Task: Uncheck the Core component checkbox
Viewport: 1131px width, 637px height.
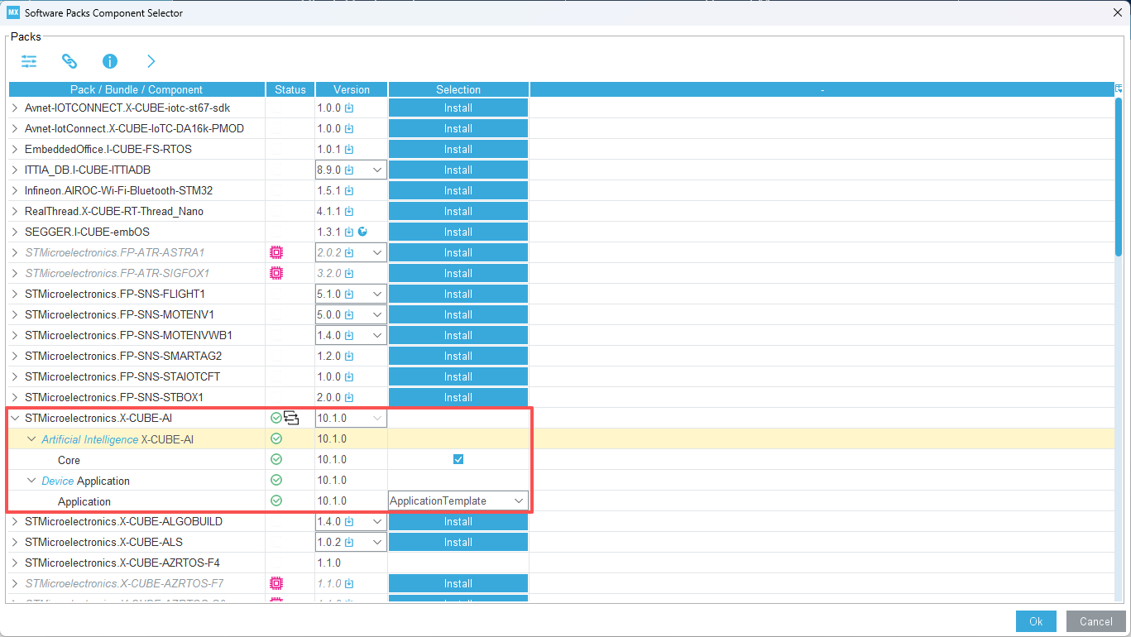Action: (458, 459)
